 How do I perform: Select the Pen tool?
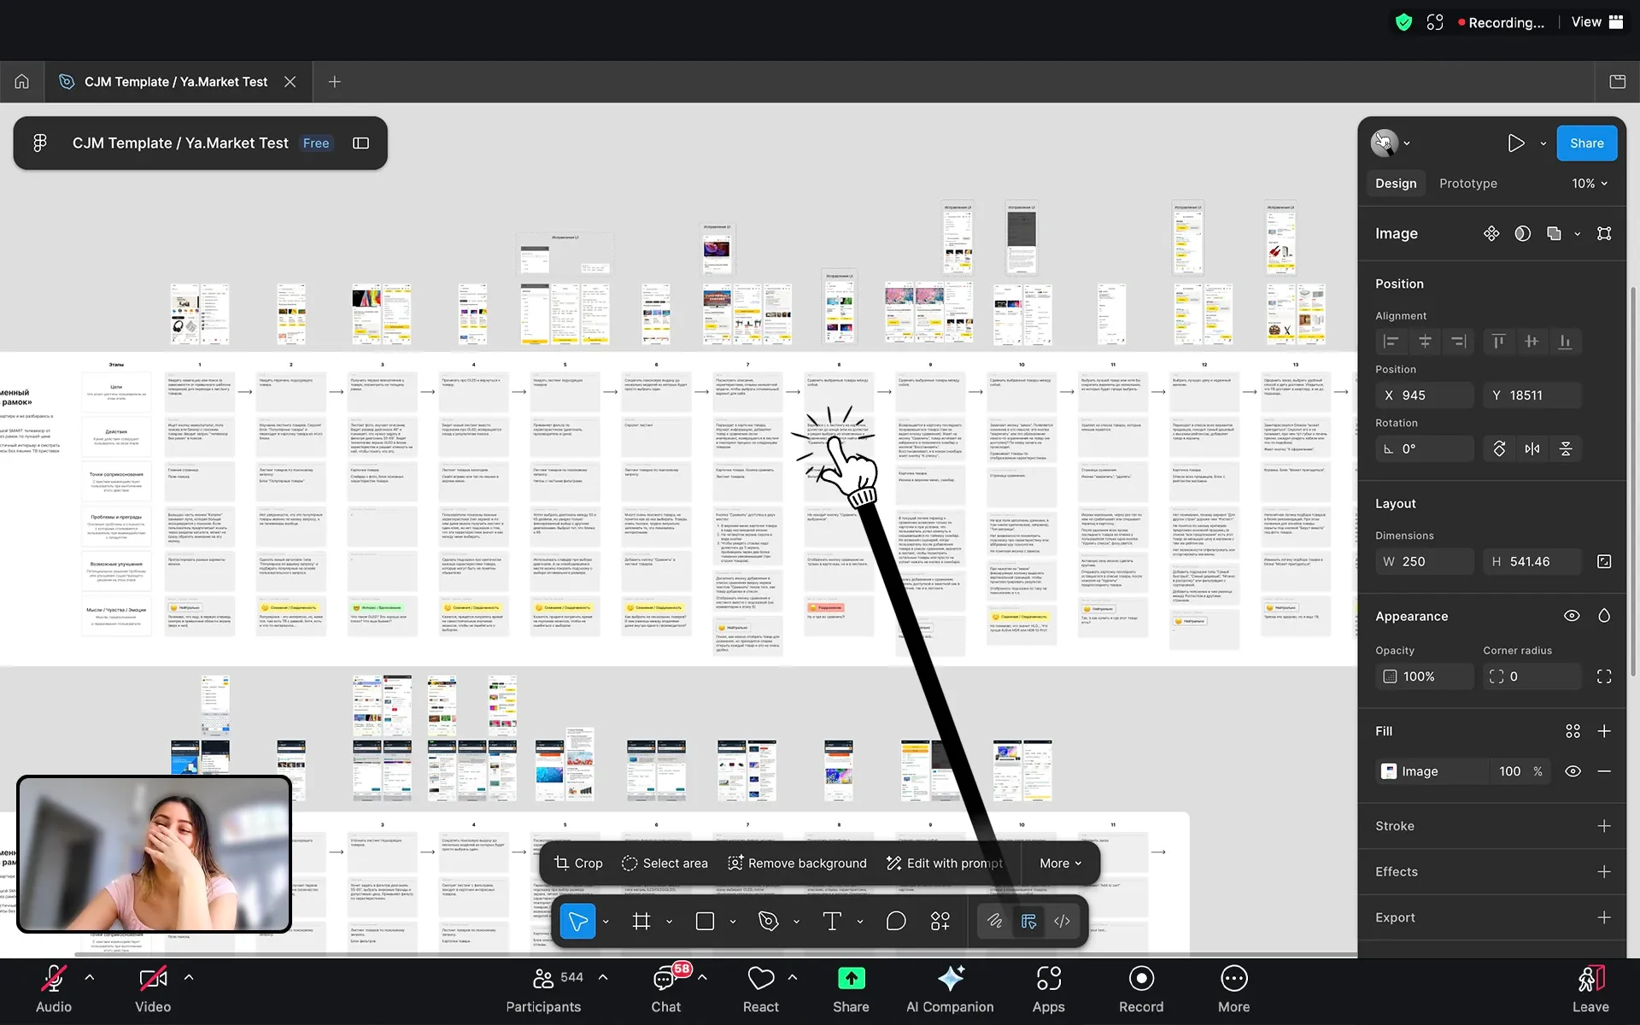pos(769,921)
